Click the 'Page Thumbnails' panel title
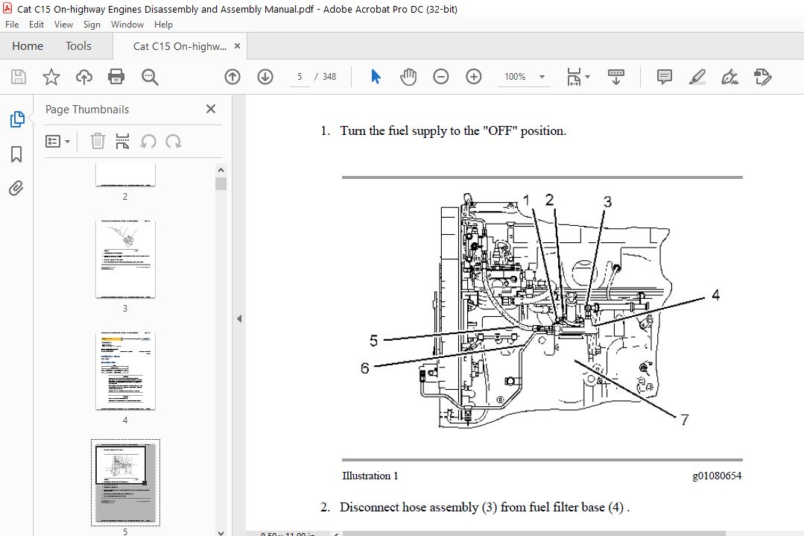804x536 pixels. tap(87, 110)
